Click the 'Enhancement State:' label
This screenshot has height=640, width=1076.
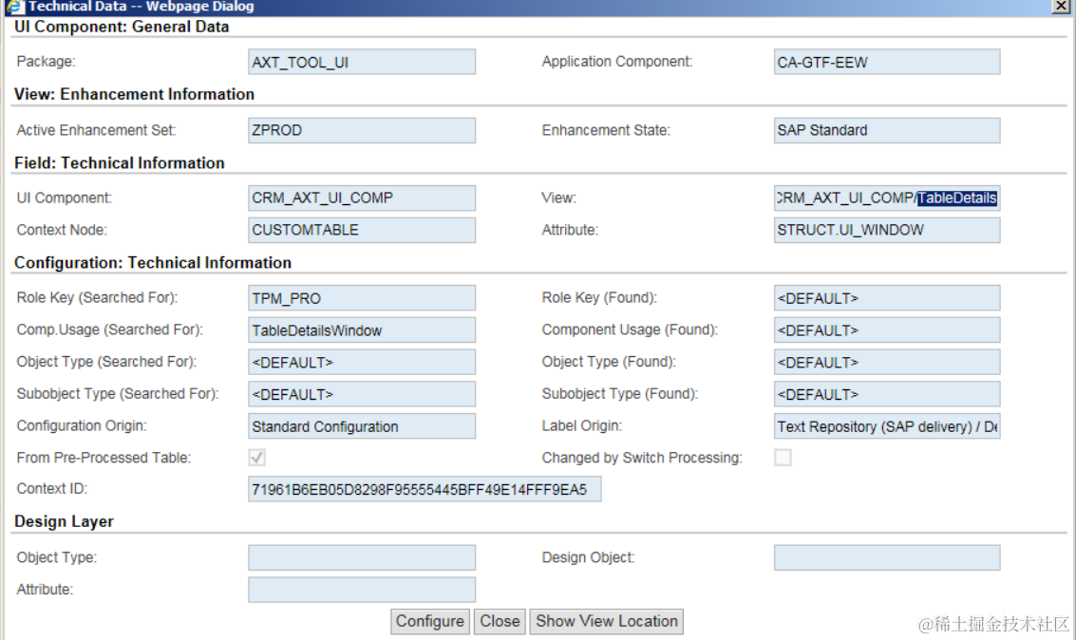point(606,130)
